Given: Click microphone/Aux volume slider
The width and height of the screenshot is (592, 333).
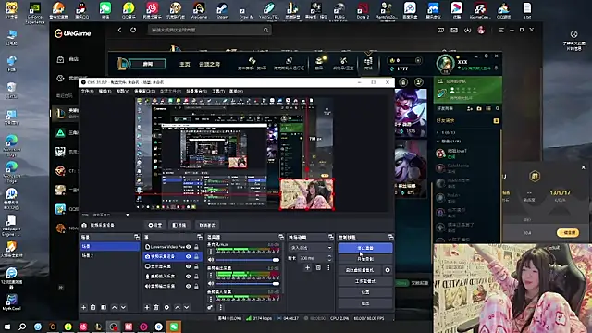Looking at the screenshot, I should [x=248, y=260].
